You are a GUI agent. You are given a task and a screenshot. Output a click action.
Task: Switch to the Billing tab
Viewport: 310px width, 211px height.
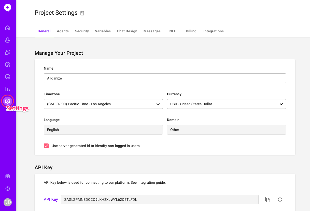(x=191, y=31)
